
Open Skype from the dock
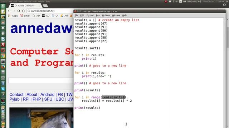3,89
